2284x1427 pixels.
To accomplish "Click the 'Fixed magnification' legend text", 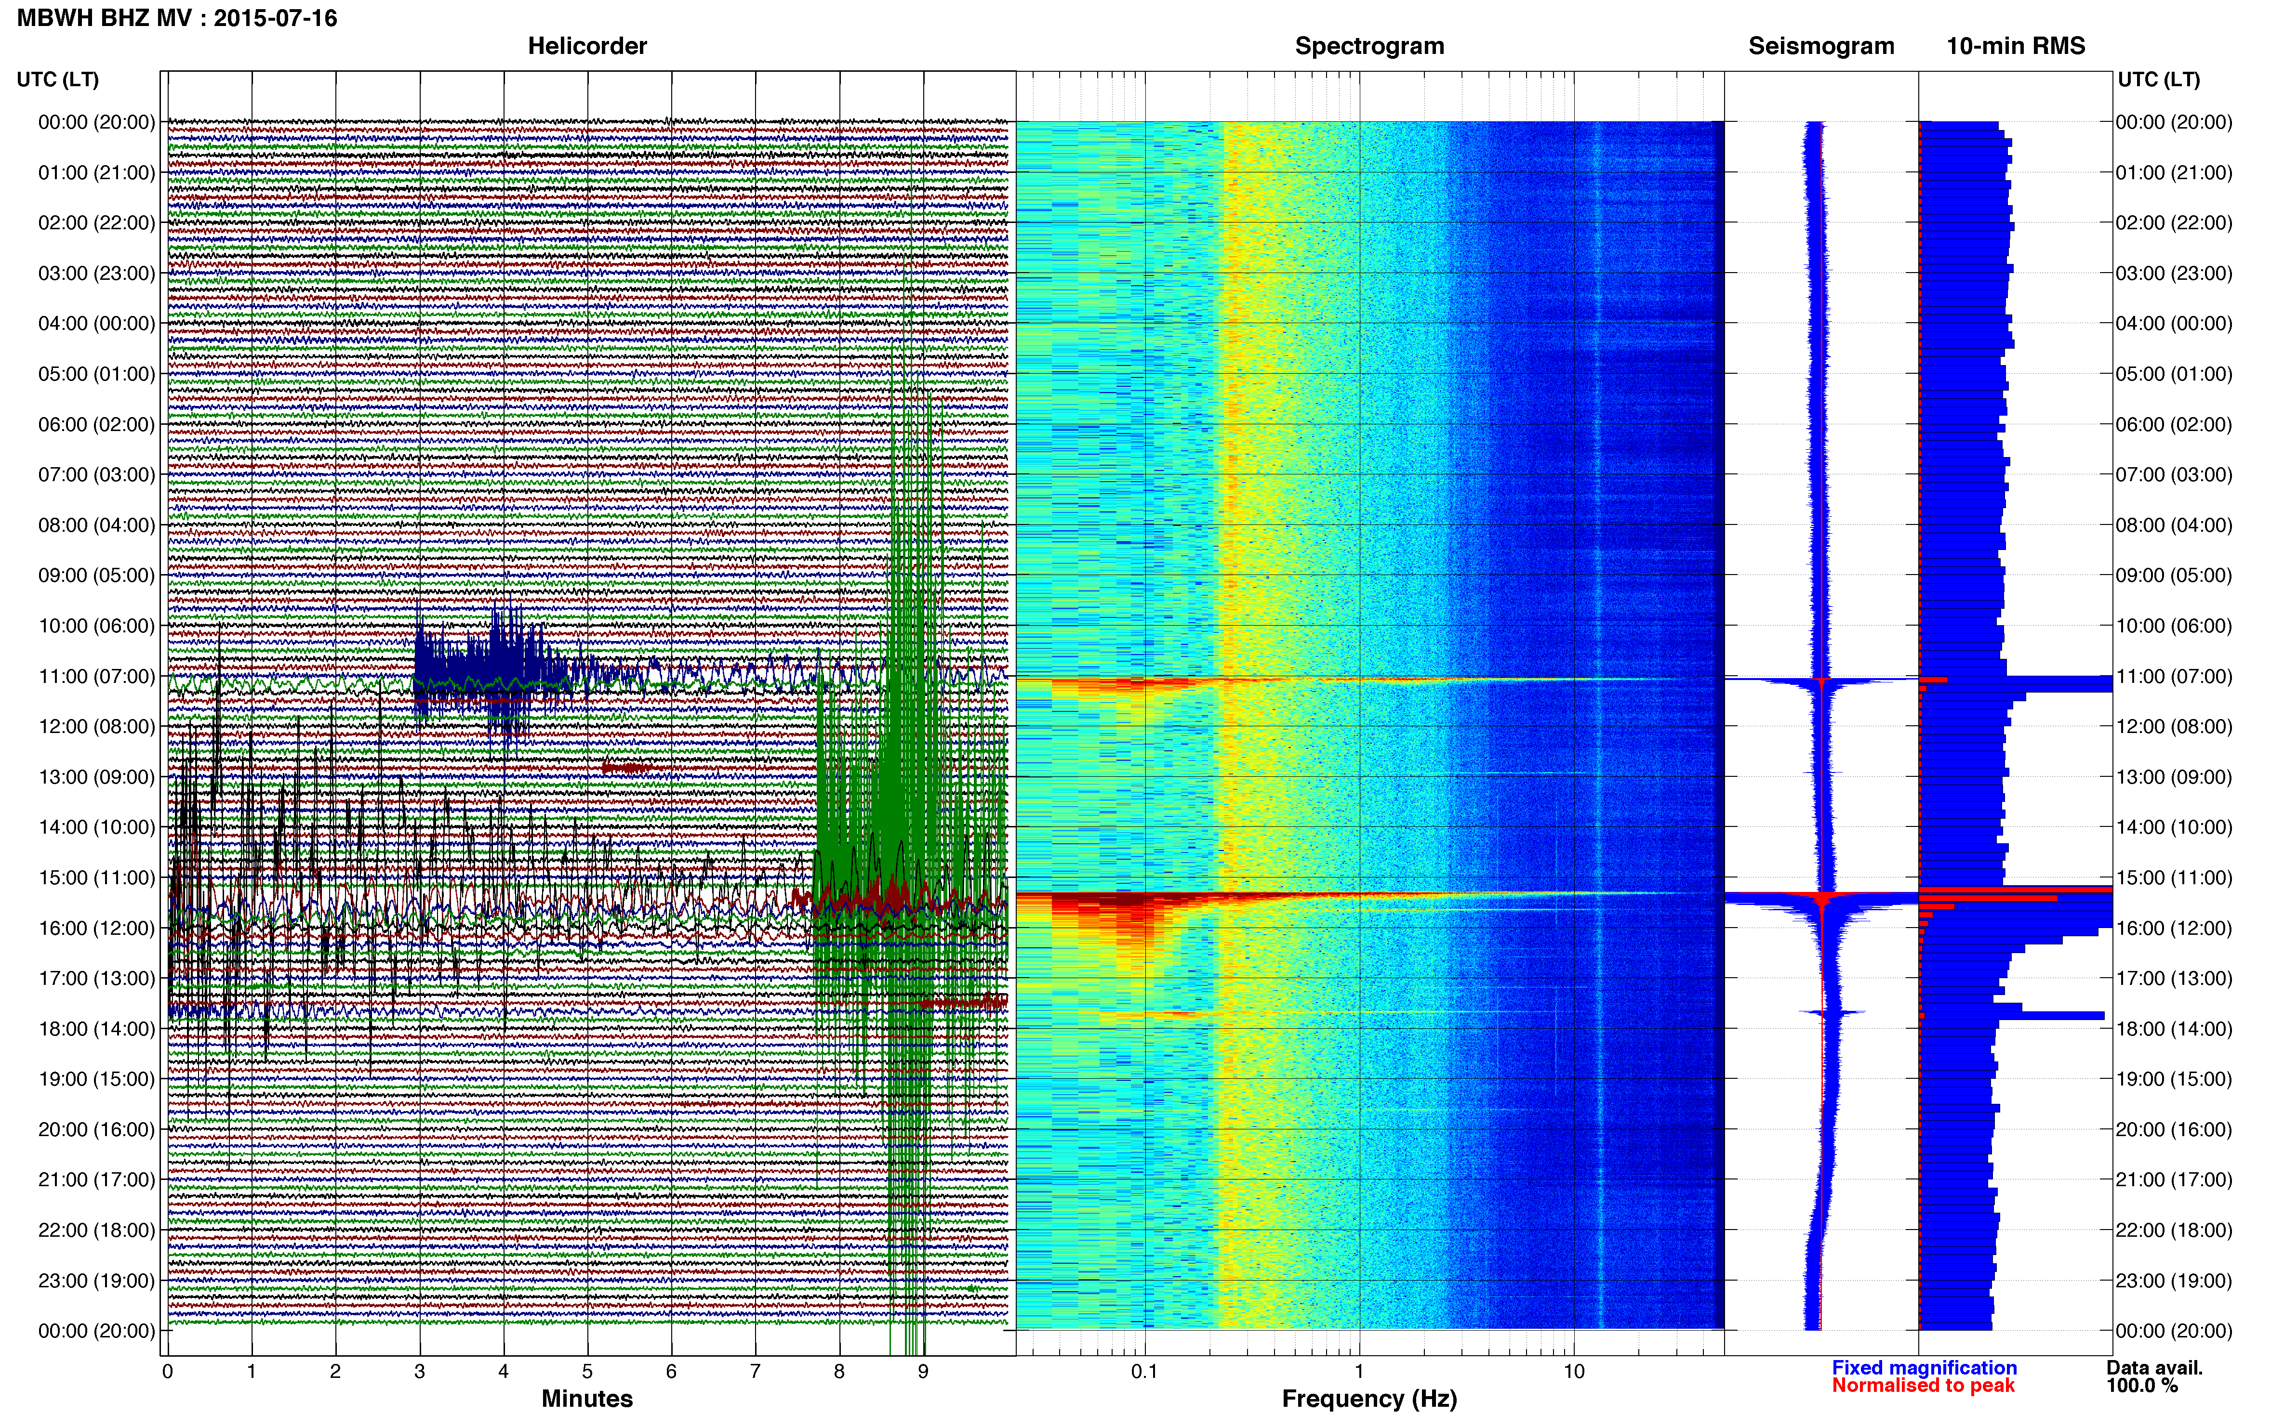I will click(1924, 1368).
